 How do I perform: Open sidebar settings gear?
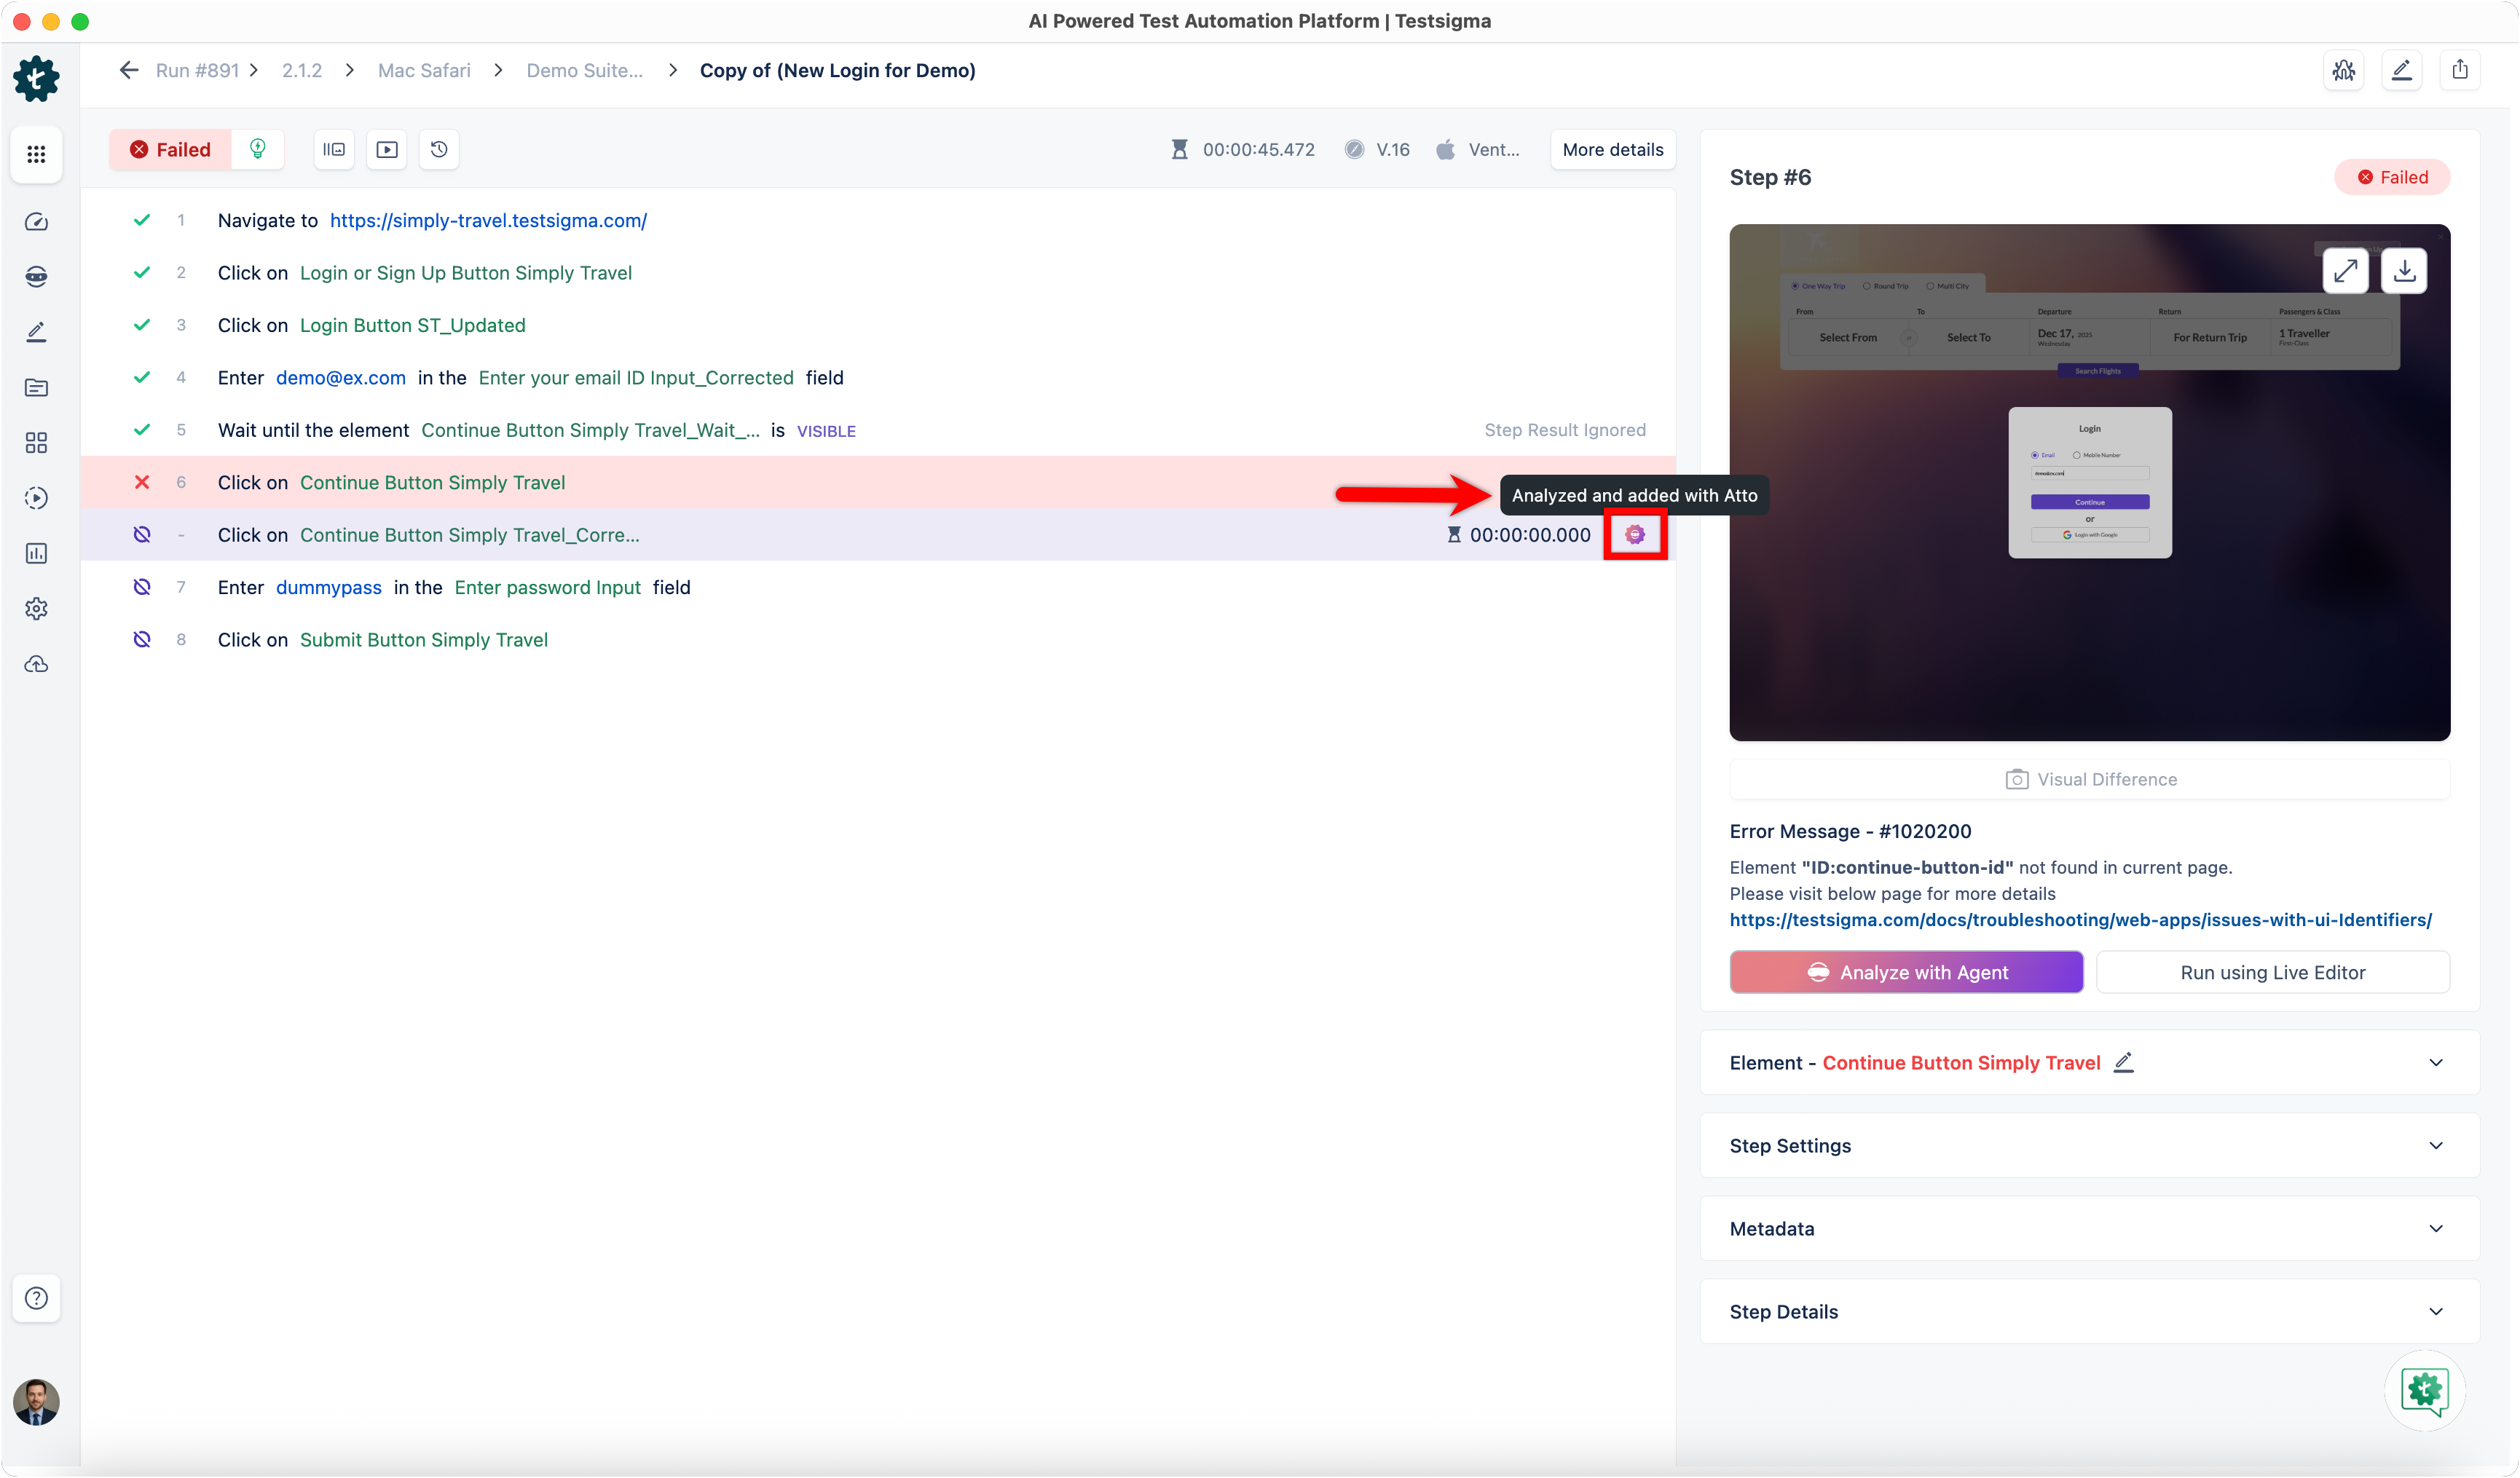[36, 608]
